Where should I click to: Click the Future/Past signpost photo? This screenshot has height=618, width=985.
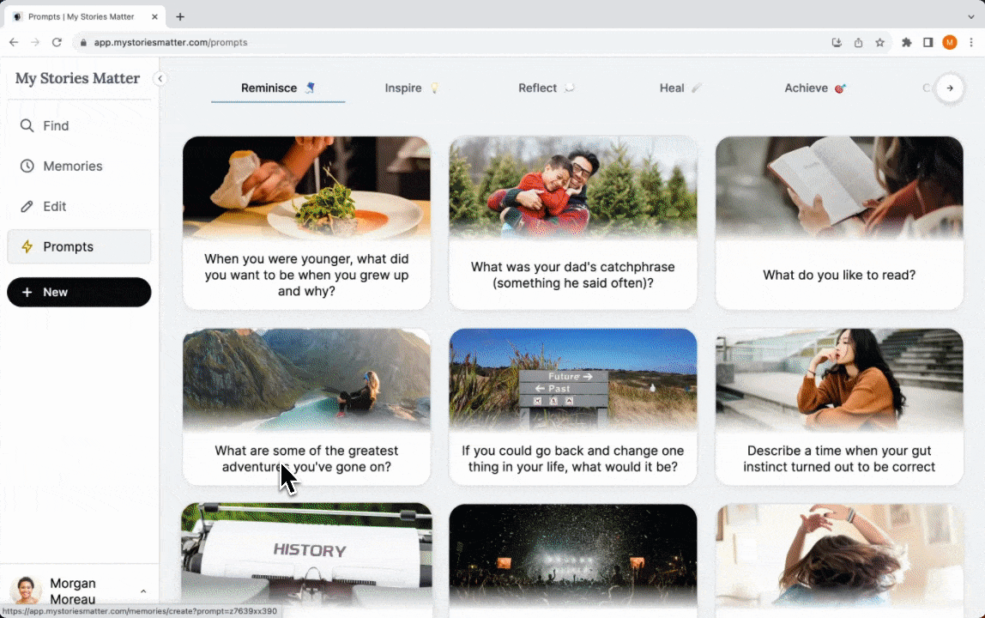click(573, 379)
